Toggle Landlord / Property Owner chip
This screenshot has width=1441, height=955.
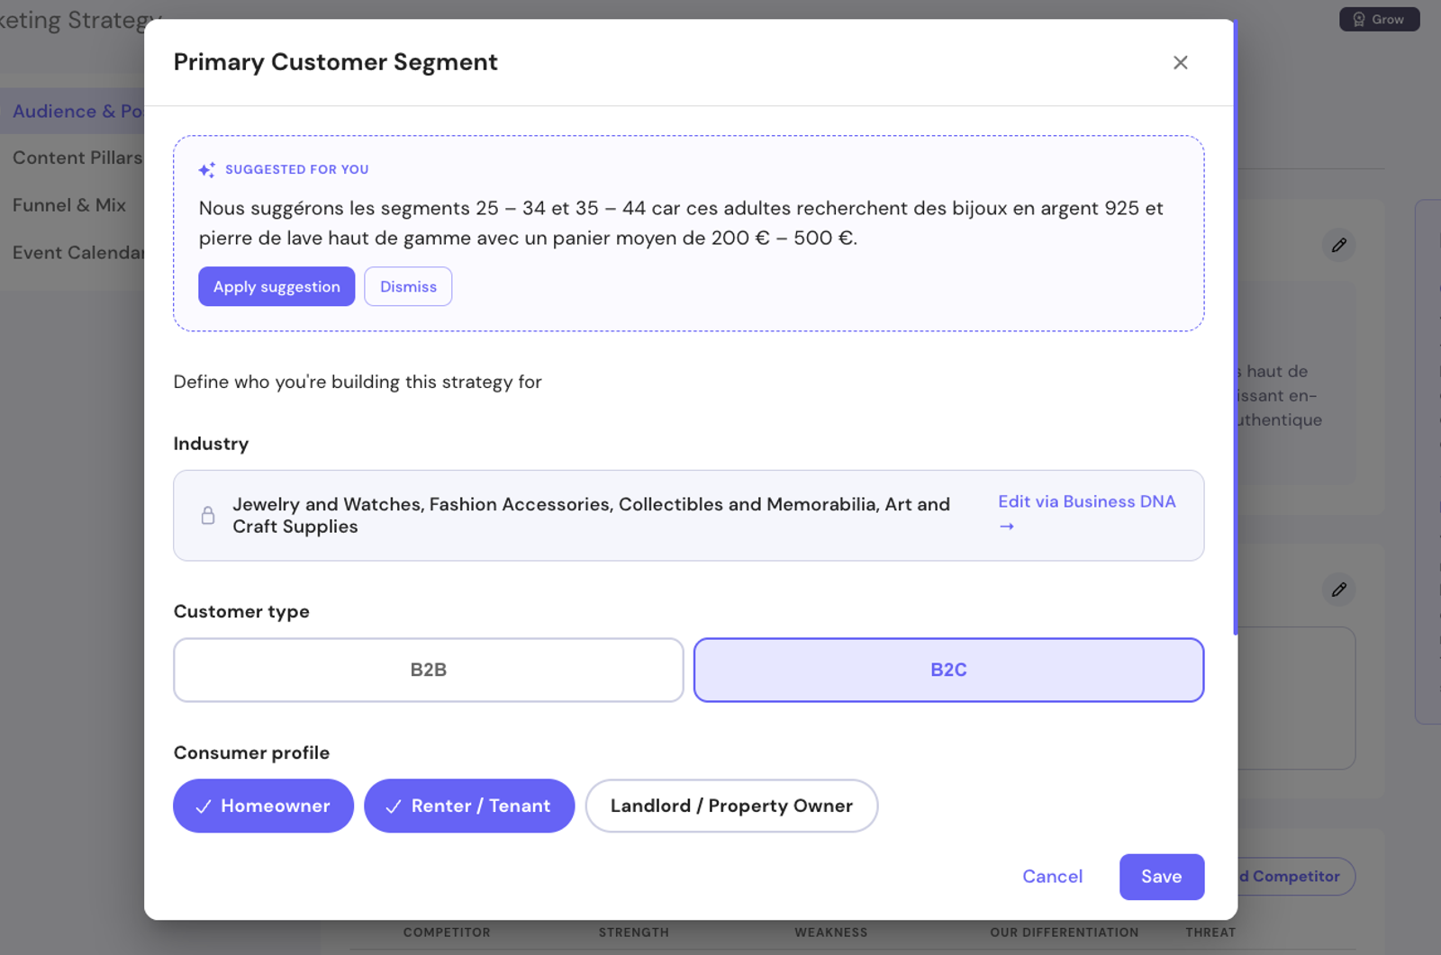(x=731, y=806)
